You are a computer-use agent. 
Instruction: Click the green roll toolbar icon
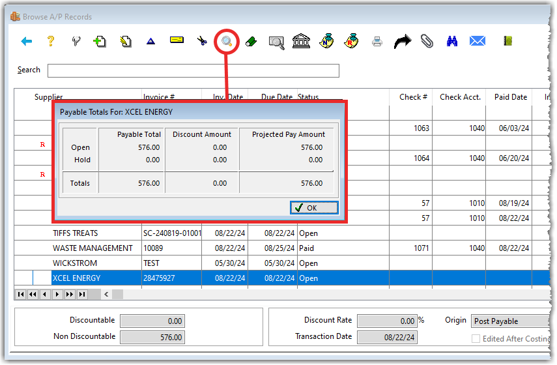coord(251,42)
